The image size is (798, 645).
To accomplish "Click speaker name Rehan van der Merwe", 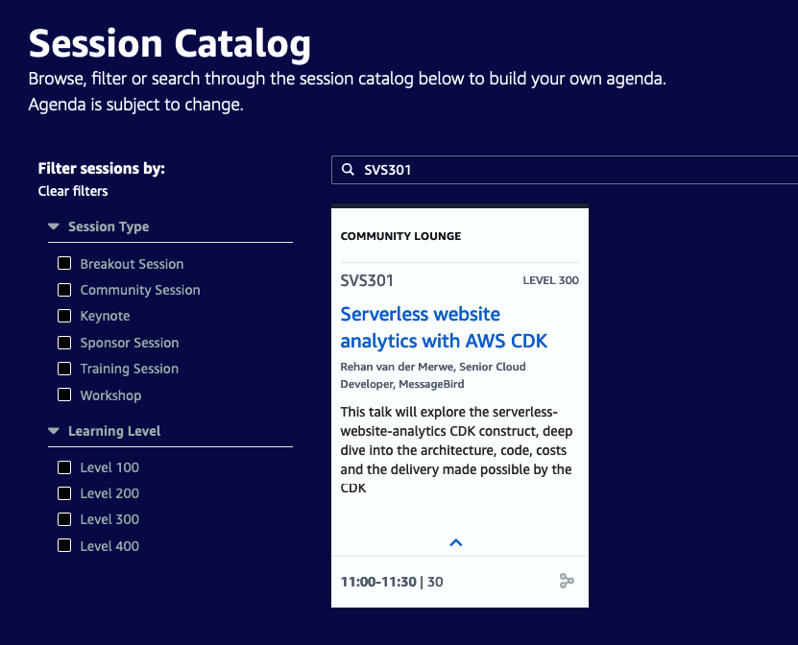I will [397, 367].
